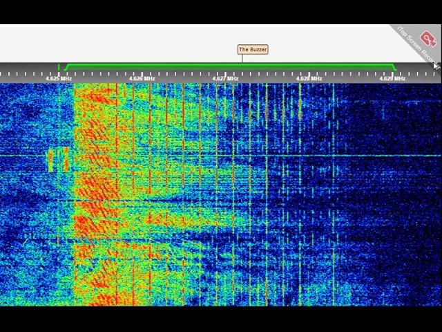Click the "The Buzzer" station label
442x332 pixels.
[253, 49]
